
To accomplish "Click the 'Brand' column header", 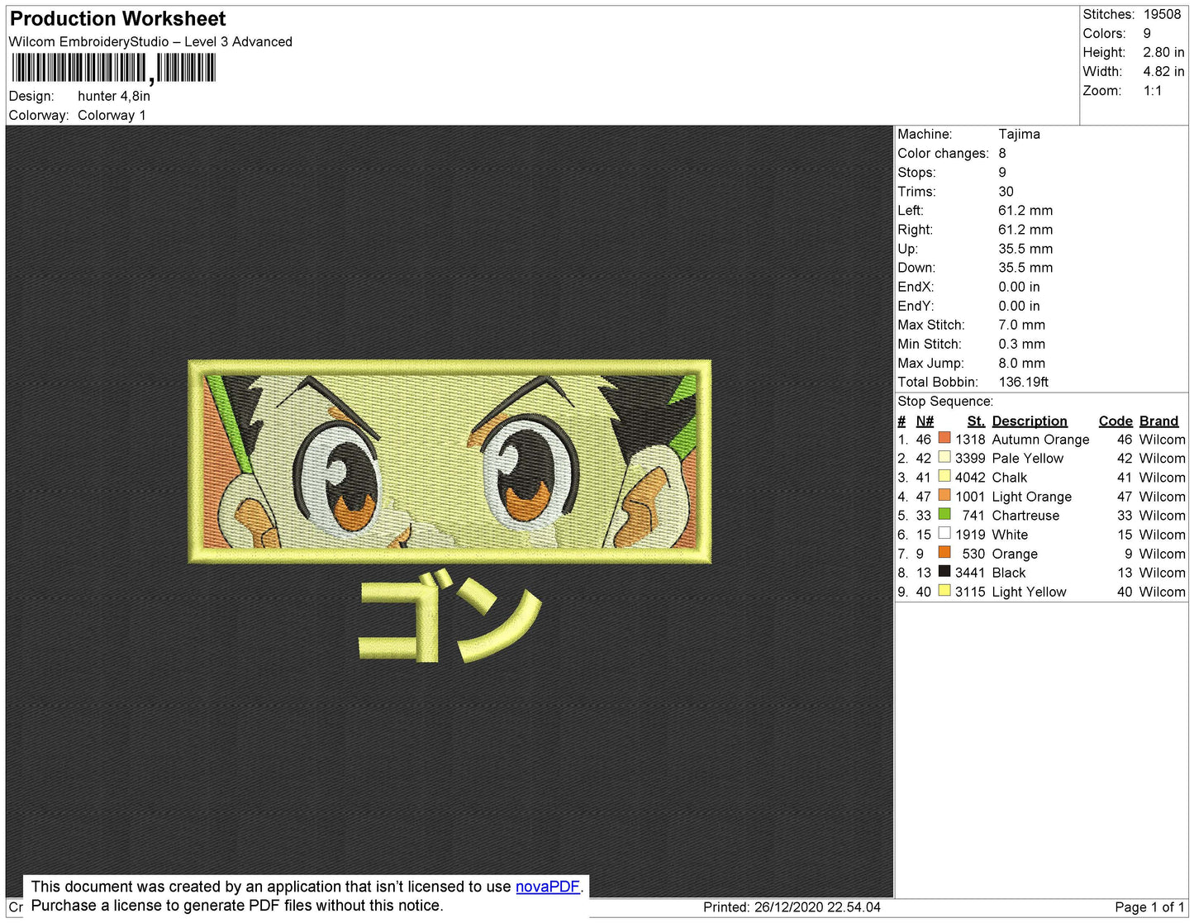I will 1158,421.
